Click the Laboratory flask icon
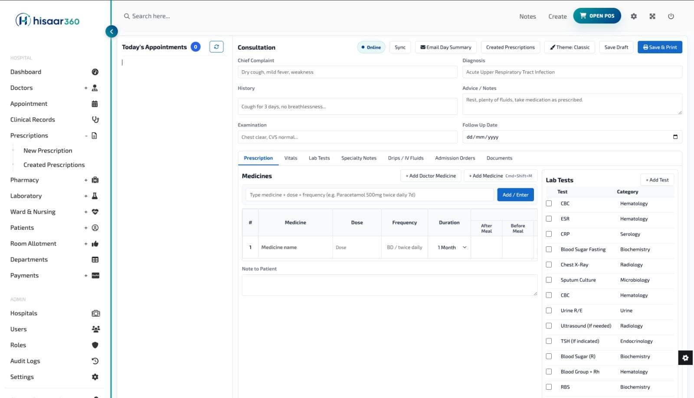694x398 pixels. 95,196
